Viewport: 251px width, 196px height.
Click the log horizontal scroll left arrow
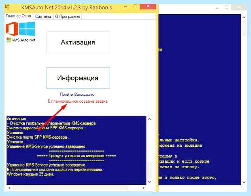10,188
